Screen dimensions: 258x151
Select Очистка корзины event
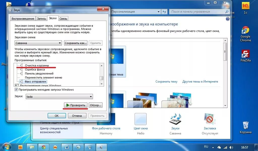coord(37,65)
